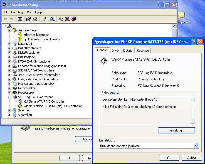Open Properties via toolbar icon
The image size is (205, 164).
28,19
